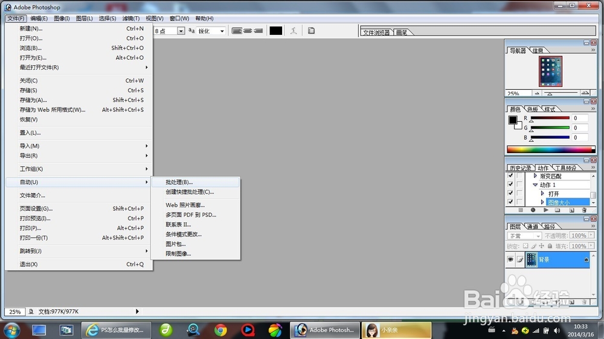Lock image pixels brush icon
The height and width of the screenshot is (339, 604).
tap(533, 246)
